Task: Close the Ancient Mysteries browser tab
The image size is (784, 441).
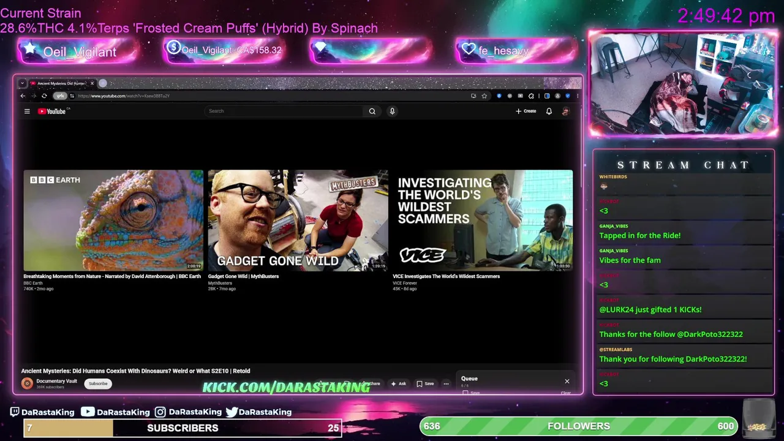Action: (92, 83)
